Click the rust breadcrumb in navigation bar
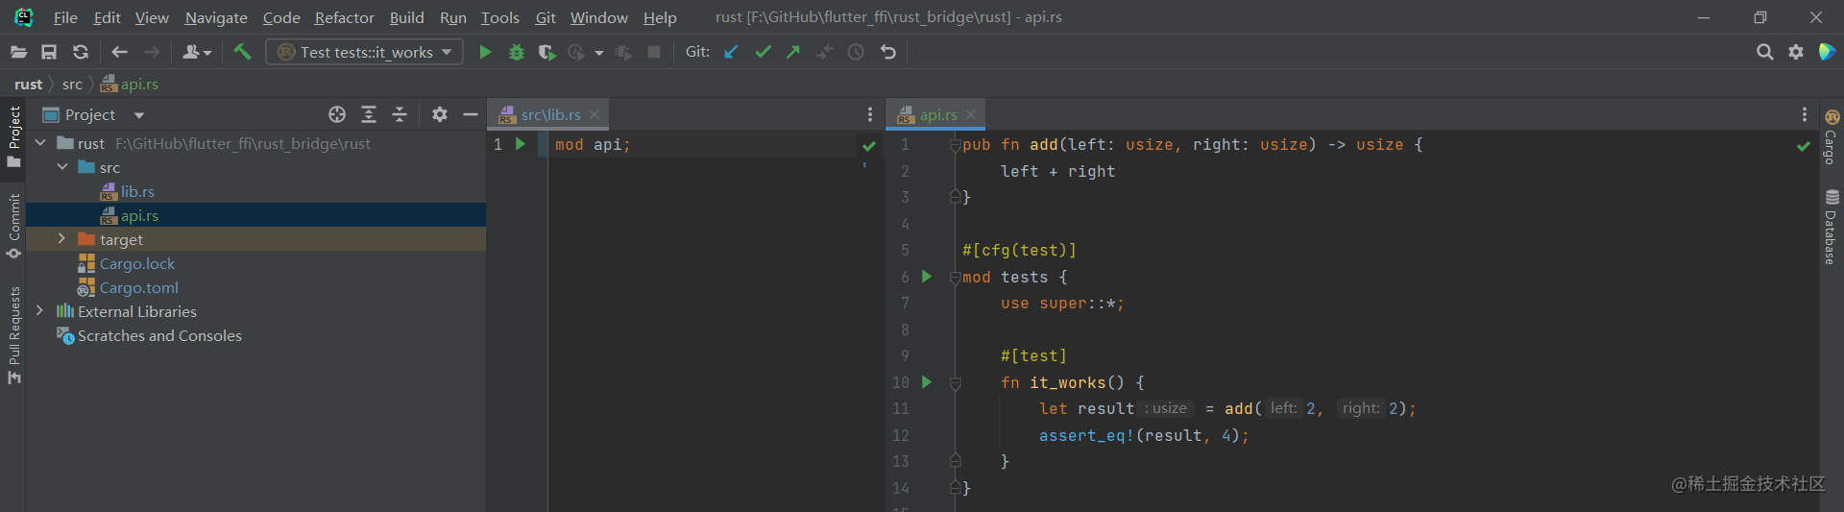The image size is (1844, 512). click(x=29, y=85)
